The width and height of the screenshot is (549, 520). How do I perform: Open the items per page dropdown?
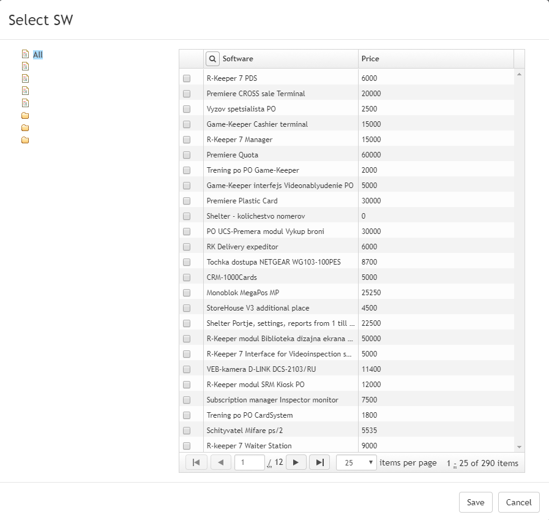coord(356,462)
